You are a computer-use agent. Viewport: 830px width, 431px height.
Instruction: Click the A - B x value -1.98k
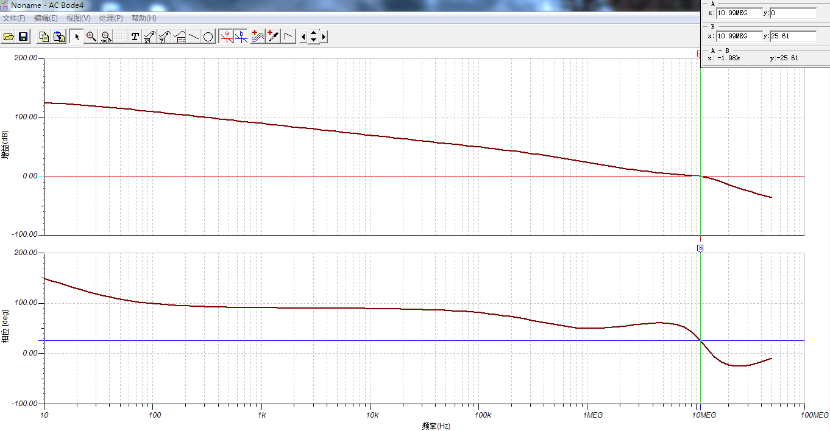pyautogui.click(x=729, y=58)
